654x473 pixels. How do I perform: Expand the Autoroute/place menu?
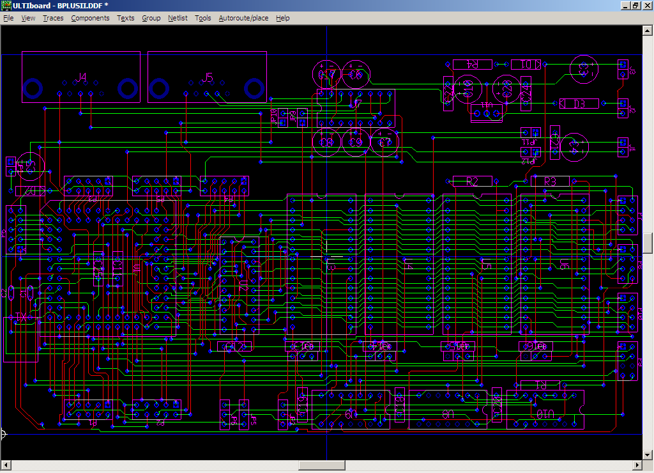(243, 18)
